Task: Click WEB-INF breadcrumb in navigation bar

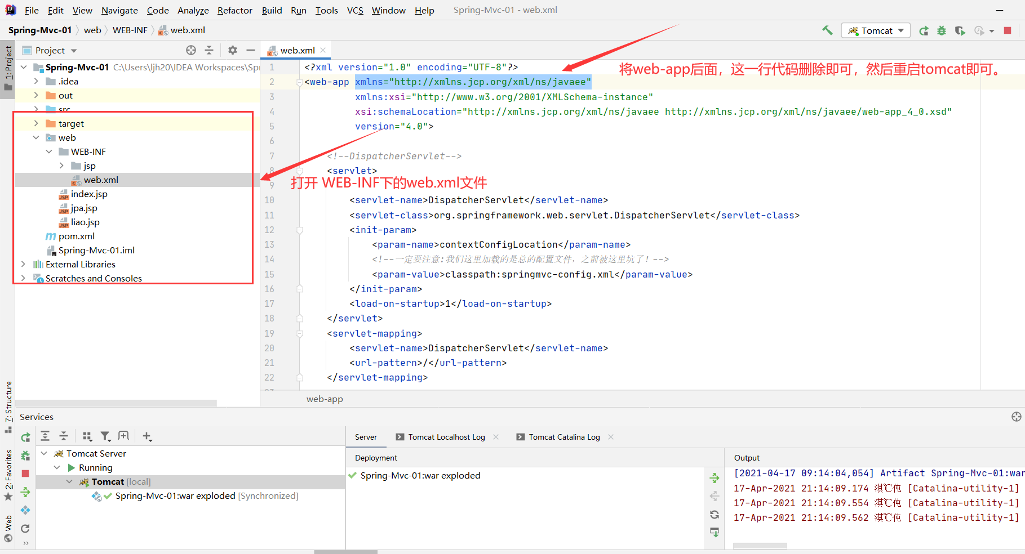Action: pos(130,30)
